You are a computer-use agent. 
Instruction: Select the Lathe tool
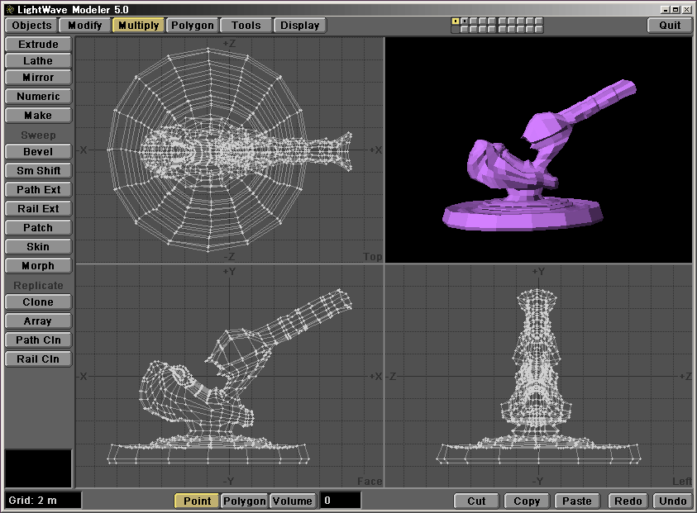point(38,60)
